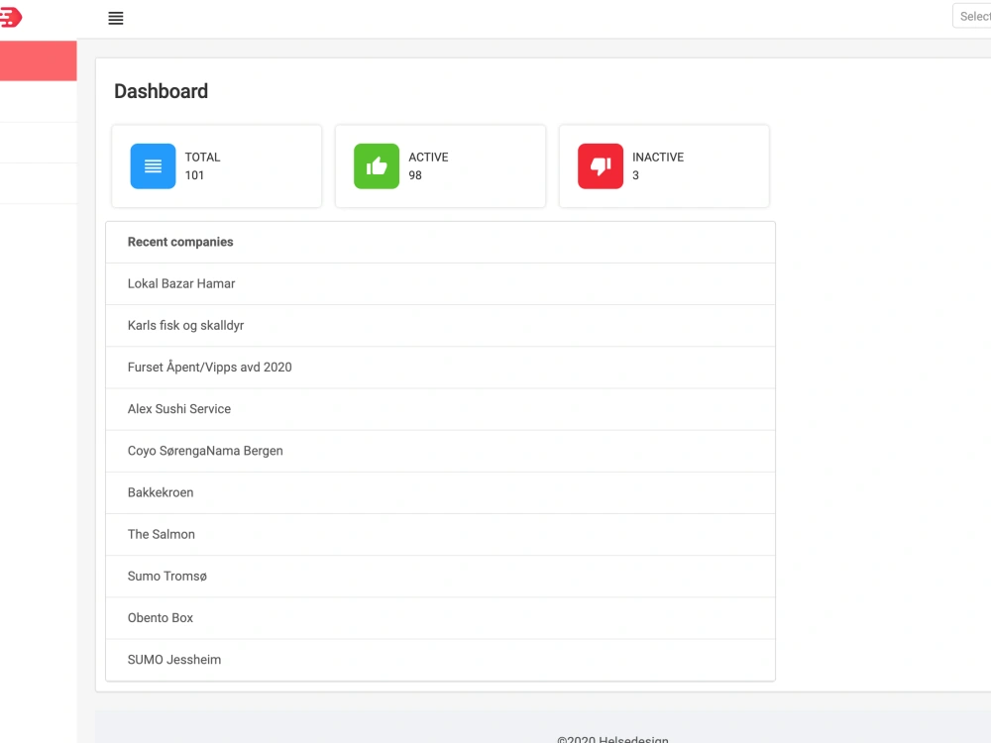Viewport: 991px width, 743px height.
Task: Click the red thumbs-down Inactive icon
Action: coord(601,166)
